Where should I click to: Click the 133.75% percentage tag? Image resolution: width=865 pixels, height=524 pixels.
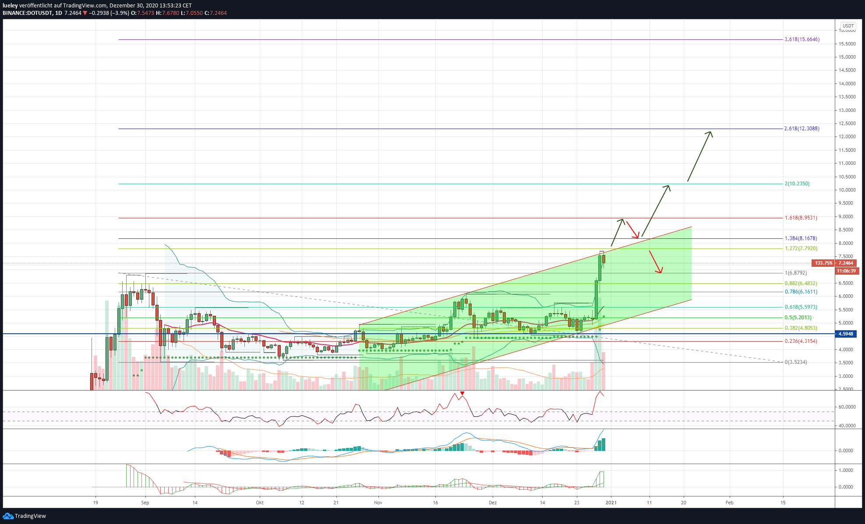coord(823,263)
